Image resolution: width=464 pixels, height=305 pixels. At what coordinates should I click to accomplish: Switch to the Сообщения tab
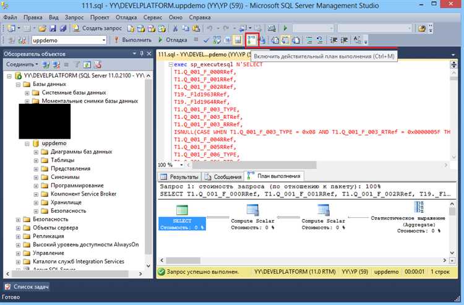click(x=224, y=176)
